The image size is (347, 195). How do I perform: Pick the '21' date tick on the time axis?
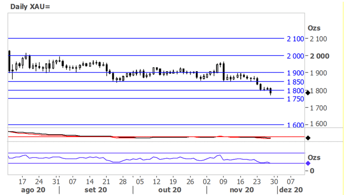(x=106, y=182)
